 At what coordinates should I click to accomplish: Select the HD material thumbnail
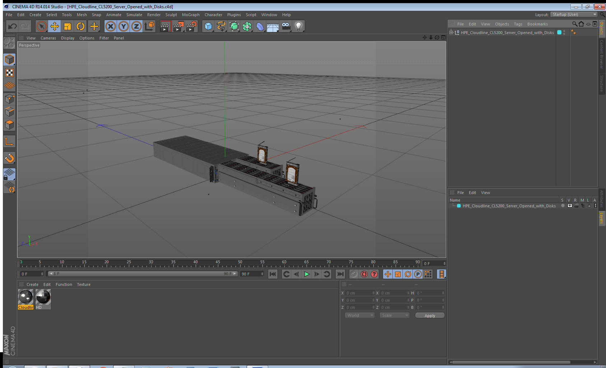click(43, 299)
